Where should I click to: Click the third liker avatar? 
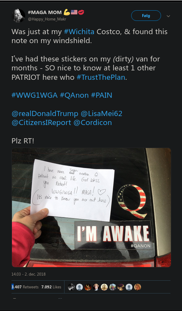pos(88,287)
